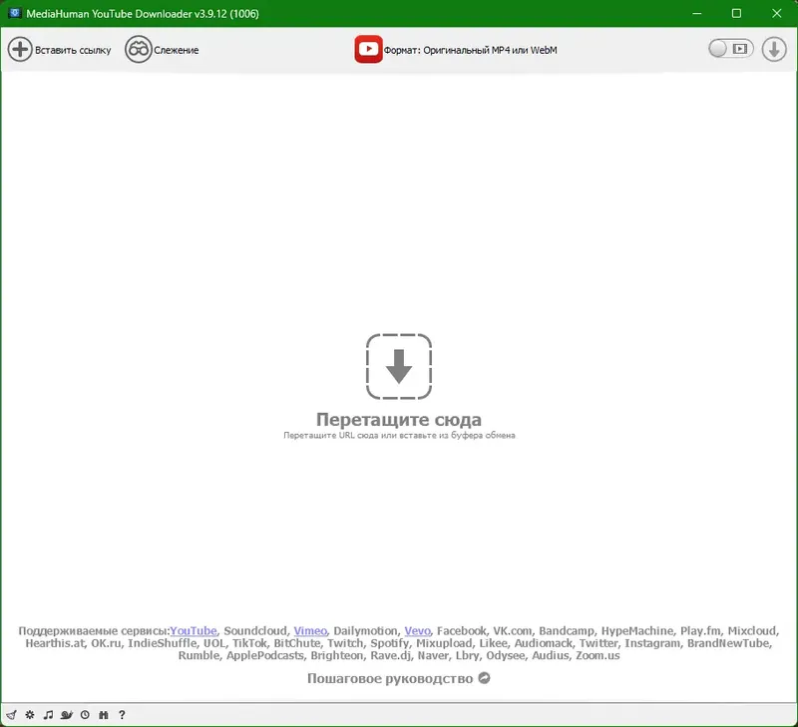Click Слежение in the toolbar

click(175, 49)
